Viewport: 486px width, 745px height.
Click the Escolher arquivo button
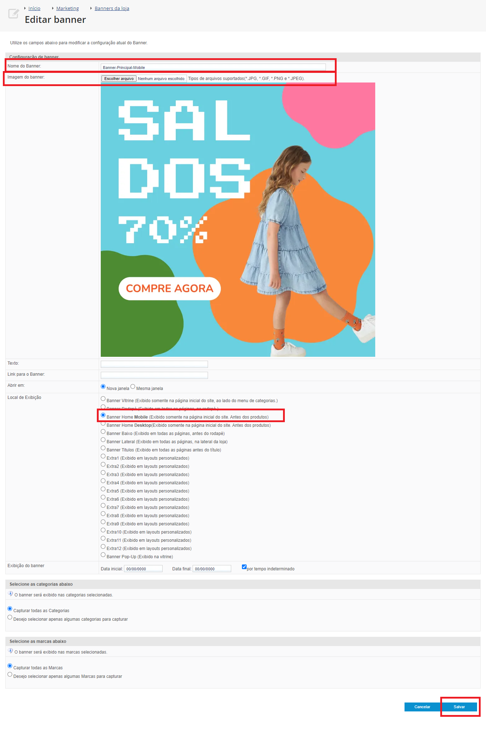pos(119,79)
